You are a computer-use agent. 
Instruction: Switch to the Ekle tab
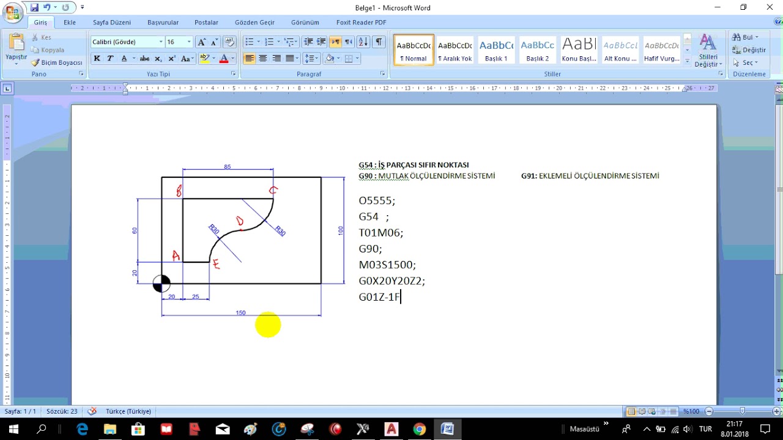coord(70,23)
